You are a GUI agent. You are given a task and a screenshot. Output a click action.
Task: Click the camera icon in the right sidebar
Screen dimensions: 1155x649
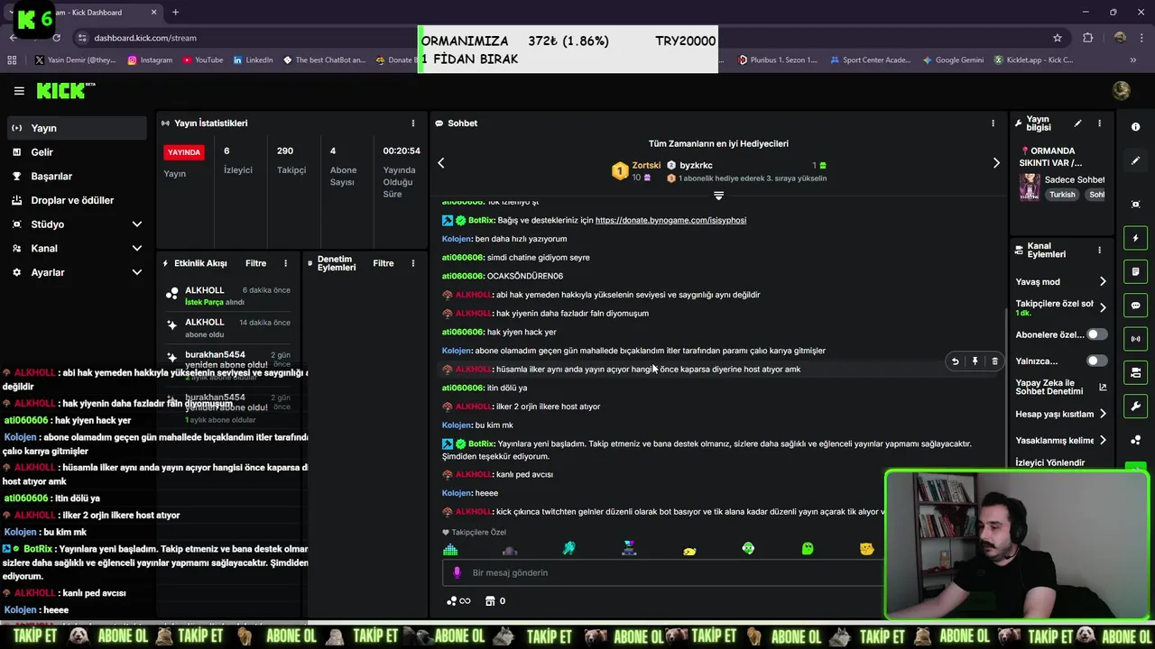tap(1136, 372)
